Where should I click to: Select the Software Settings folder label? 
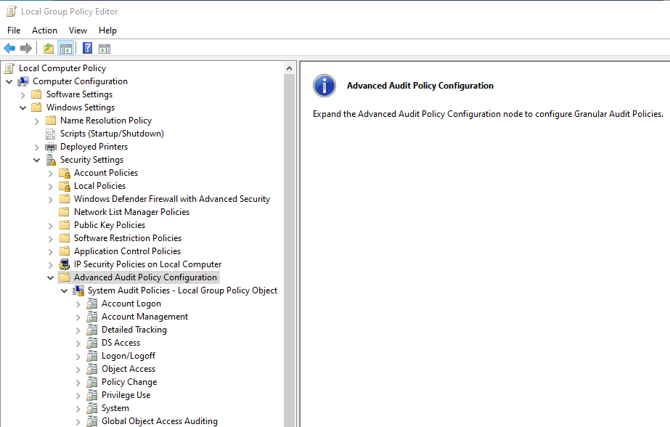(x=79, y=94)
